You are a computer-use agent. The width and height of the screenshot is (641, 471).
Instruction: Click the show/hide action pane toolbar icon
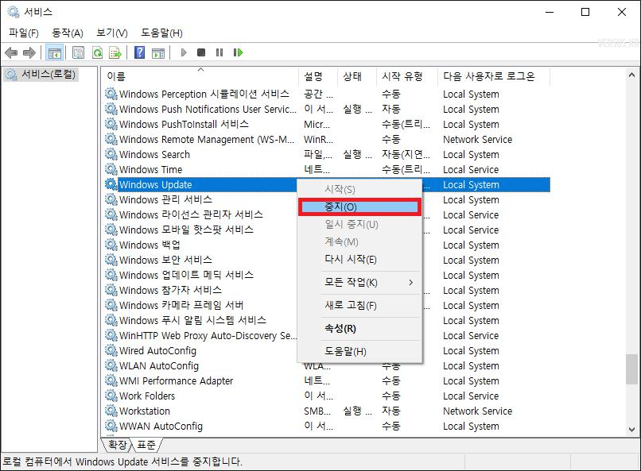157,52
